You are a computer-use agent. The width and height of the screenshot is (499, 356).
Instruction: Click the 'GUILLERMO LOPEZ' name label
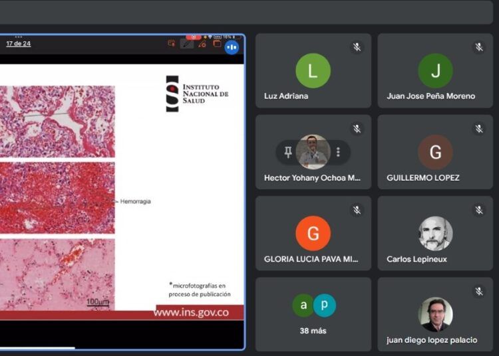coord(423,177)
